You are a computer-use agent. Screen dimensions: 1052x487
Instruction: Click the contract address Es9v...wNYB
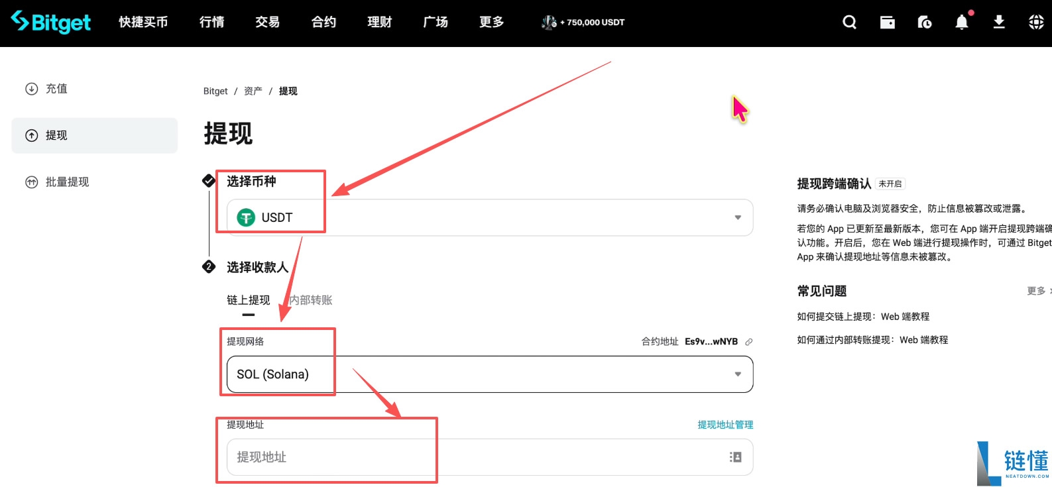point(711,342)
